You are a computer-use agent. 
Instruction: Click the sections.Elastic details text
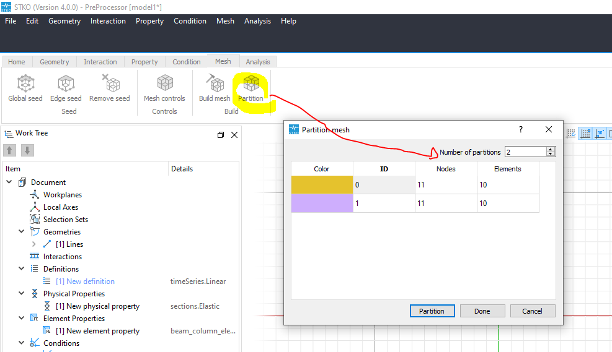pyautogui.click(x=195, y=306)
